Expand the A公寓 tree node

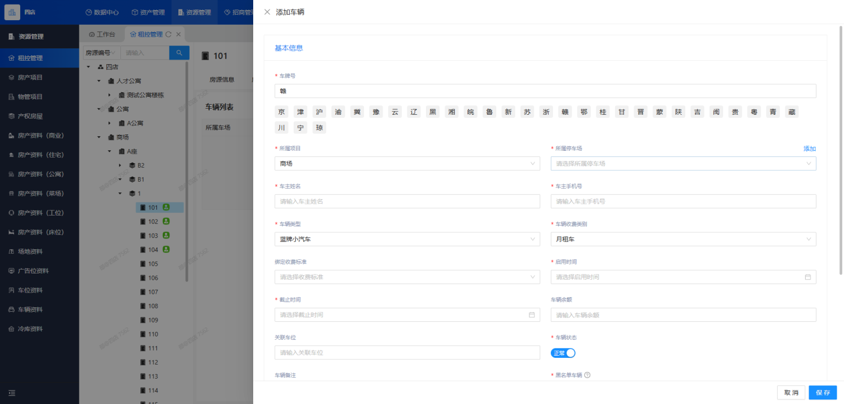point(110,123)
